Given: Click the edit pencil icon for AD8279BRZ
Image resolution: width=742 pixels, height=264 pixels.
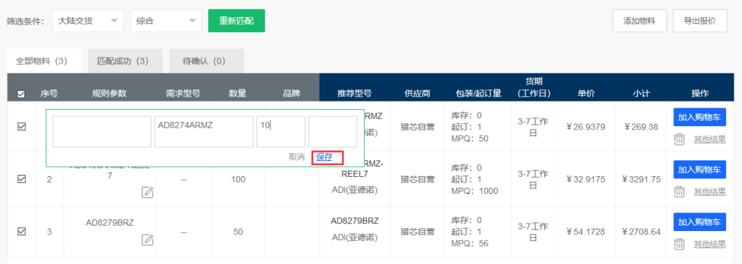Looking at the screenshot, I should [x=148, y=239].
